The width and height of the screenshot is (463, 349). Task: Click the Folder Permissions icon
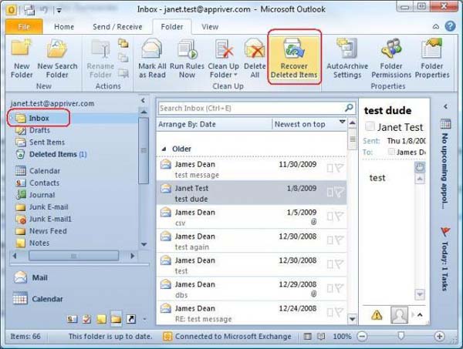(x=390, y=49)
